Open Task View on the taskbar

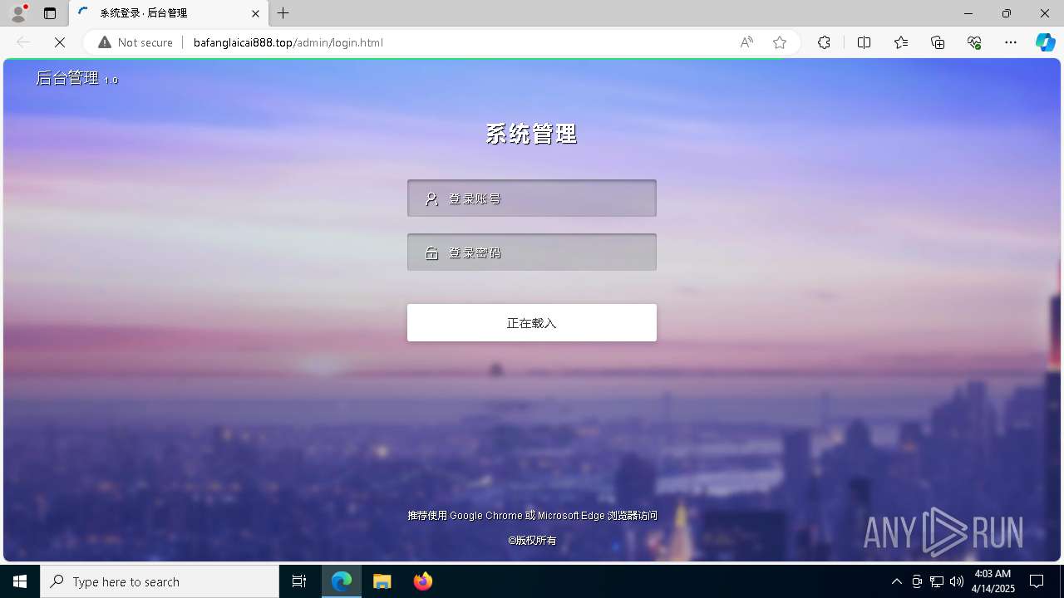pyautogui.click(x=299, y=581)
